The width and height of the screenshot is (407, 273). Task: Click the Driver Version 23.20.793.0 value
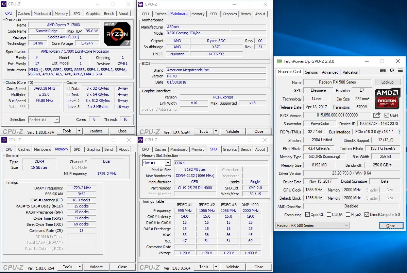coord(351,173)
